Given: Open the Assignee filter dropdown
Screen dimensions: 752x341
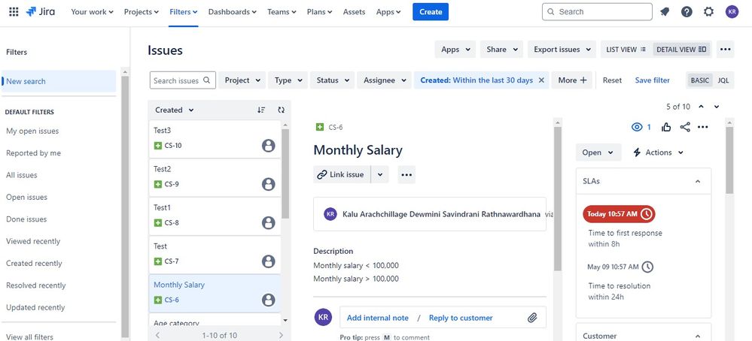Looking at the screenshot, I should tap(384, 80).
